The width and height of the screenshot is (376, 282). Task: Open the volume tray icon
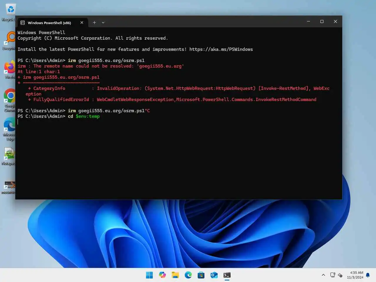click(340, 275)
